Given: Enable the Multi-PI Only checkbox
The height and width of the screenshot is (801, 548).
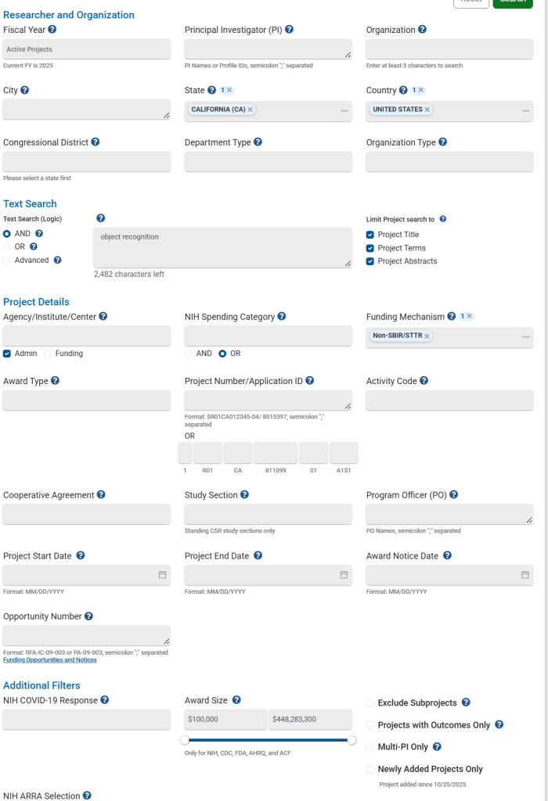Looking at the screenshot, I should pos(370,747).
